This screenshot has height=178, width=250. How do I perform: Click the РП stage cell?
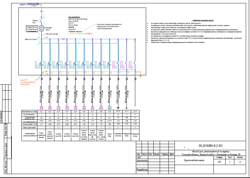219,162
